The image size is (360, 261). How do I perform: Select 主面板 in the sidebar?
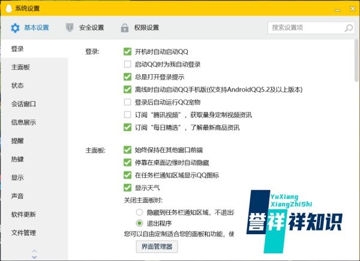coord(34,67)
